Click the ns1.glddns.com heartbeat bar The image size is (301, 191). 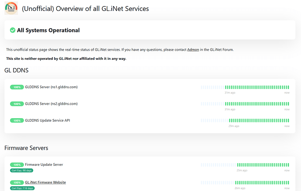245,87
